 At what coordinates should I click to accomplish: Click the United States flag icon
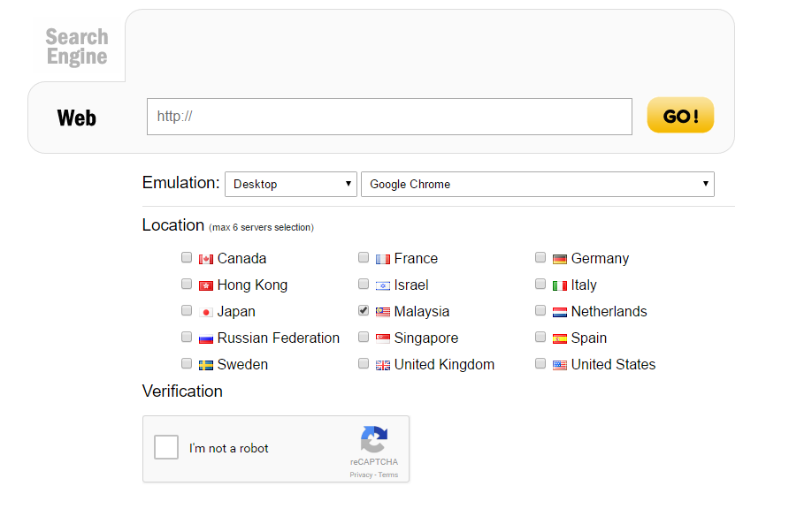(x=559, y=364)
